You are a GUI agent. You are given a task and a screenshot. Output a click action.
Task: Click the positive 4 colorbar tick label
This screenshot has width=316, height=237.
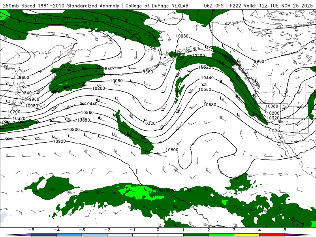pyautogui.click(x=260, y=230)
